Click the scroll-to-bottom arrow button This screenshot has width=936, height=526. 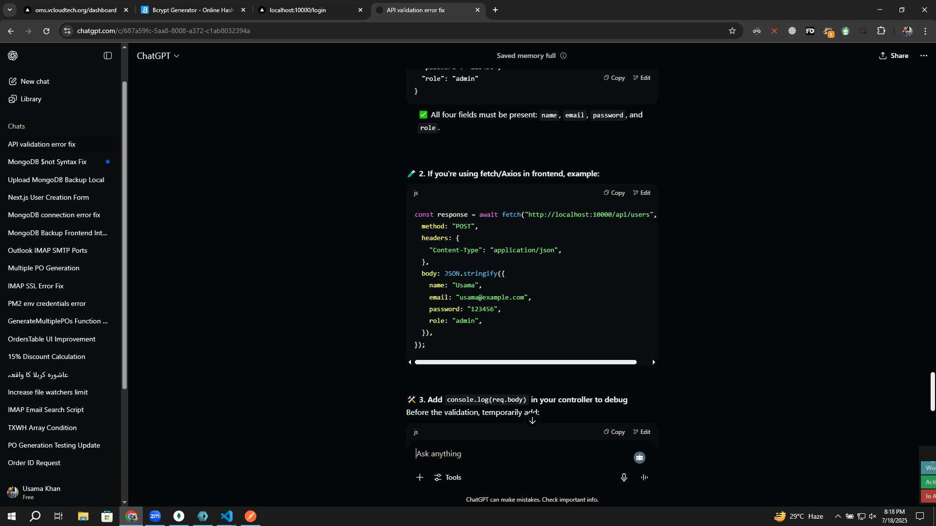point(532,420)
